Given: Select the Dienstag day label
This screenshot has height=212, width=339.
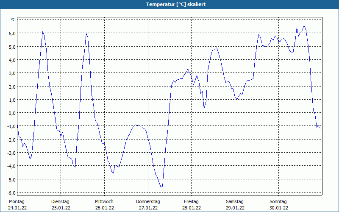Looking at the screenshot, I should 60,202.
